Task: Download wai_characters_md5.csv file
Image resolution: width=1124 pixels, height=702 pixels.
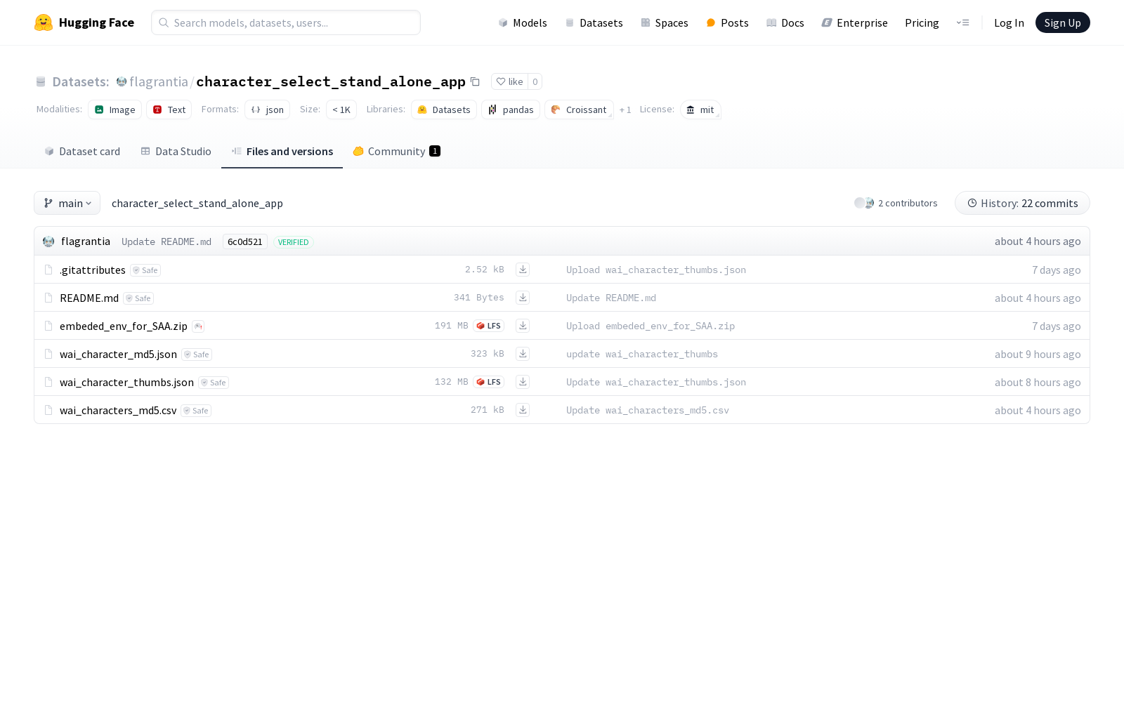Action: click(522, 410)
